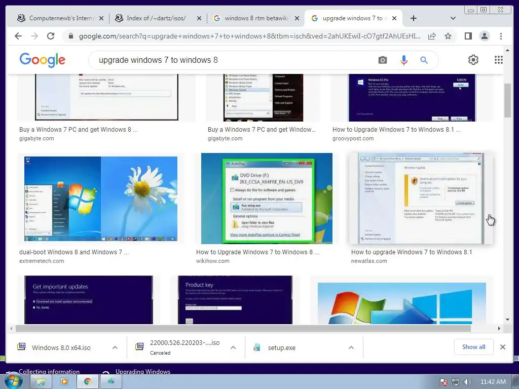The height and width of the screenshot is (389, 519).
Task: Click the canceled 22000.526 iso download item
Action: pyautogui.click(x=184, y=347)
